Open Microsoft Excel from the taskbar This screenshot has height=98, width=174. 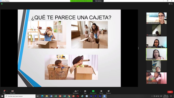click(x=55, y=96)
